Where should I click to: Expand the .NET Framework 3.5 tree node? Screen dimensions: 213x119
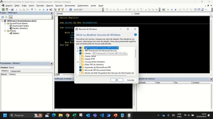(78, 48)
